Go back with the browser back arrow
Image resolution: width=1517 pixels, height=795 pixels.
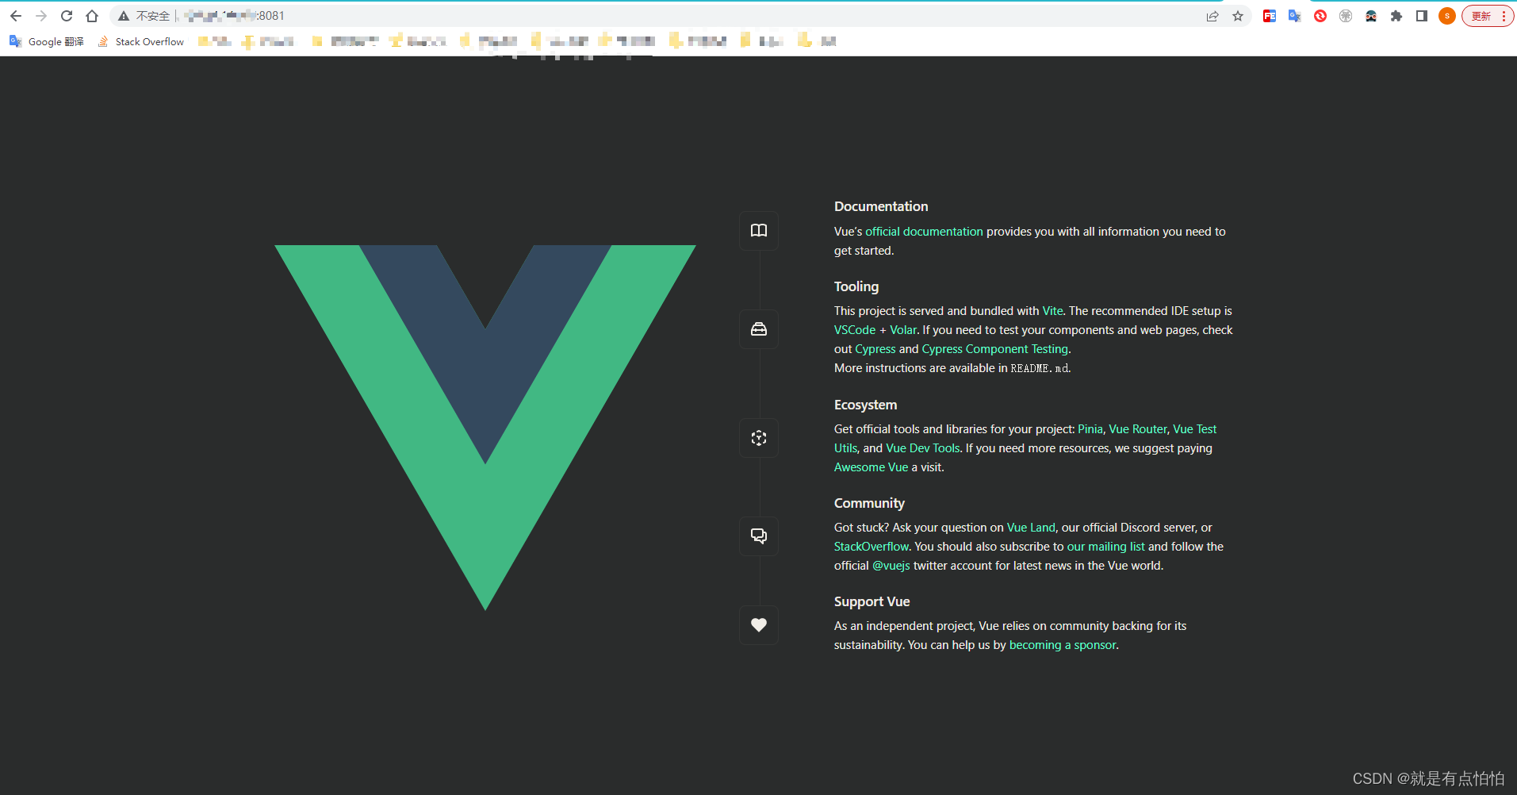(16, 16)
